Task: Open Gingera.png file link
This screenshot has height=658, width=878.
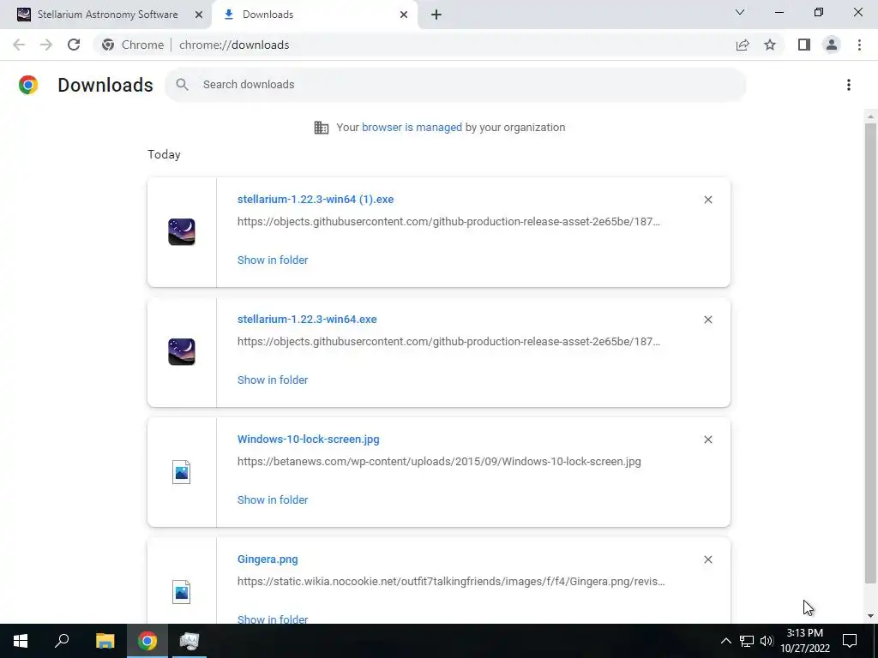Action: click(268, 559)
